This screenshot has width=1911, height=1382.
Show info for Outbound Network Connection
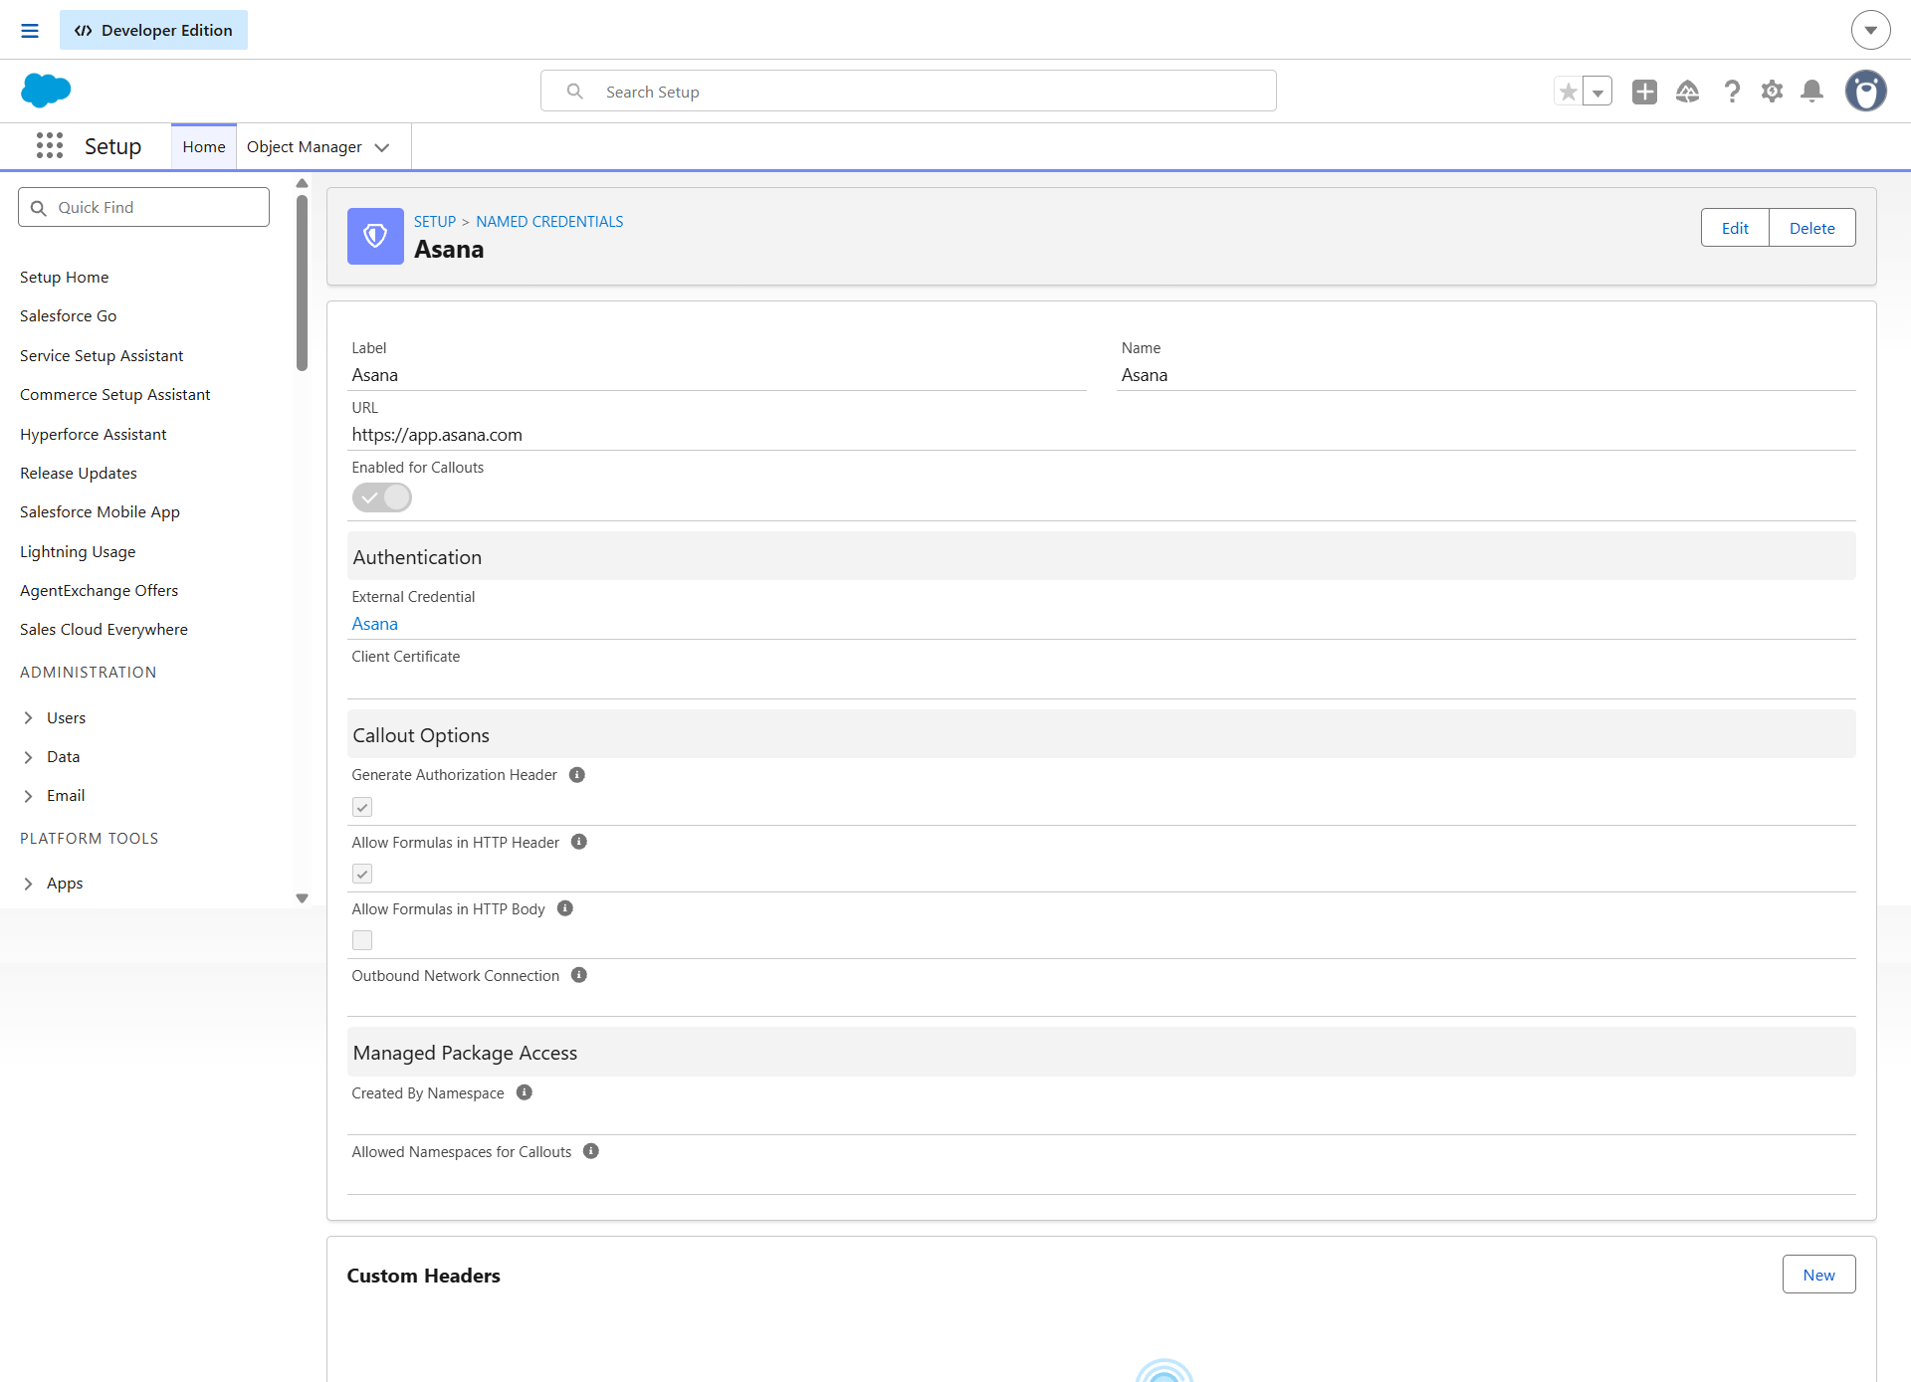tap(579, 975)
